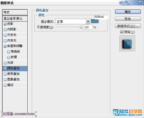
Task: Enable the 光泽 satin checkbox
Action: 5,63
